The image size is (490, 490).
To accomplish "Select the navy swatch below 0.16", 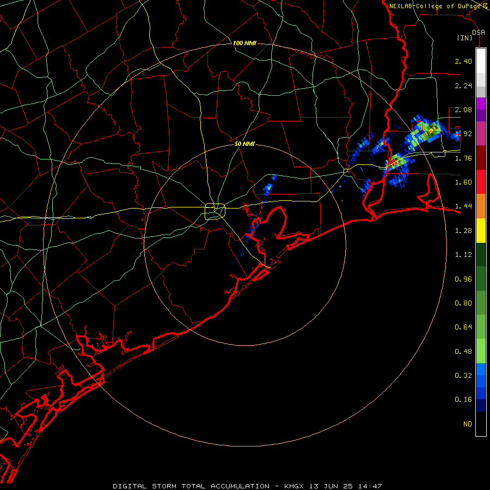I will [x=481, y=405].
